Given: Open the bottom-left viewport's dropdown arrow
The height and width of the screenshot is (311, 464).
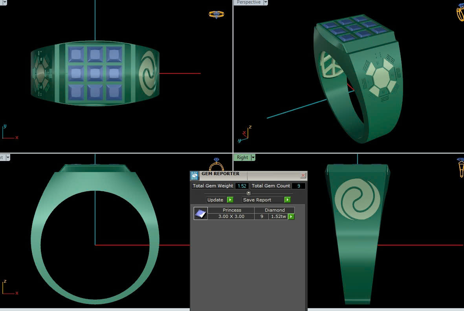Looking at the screenshot, I should point(7,157).
